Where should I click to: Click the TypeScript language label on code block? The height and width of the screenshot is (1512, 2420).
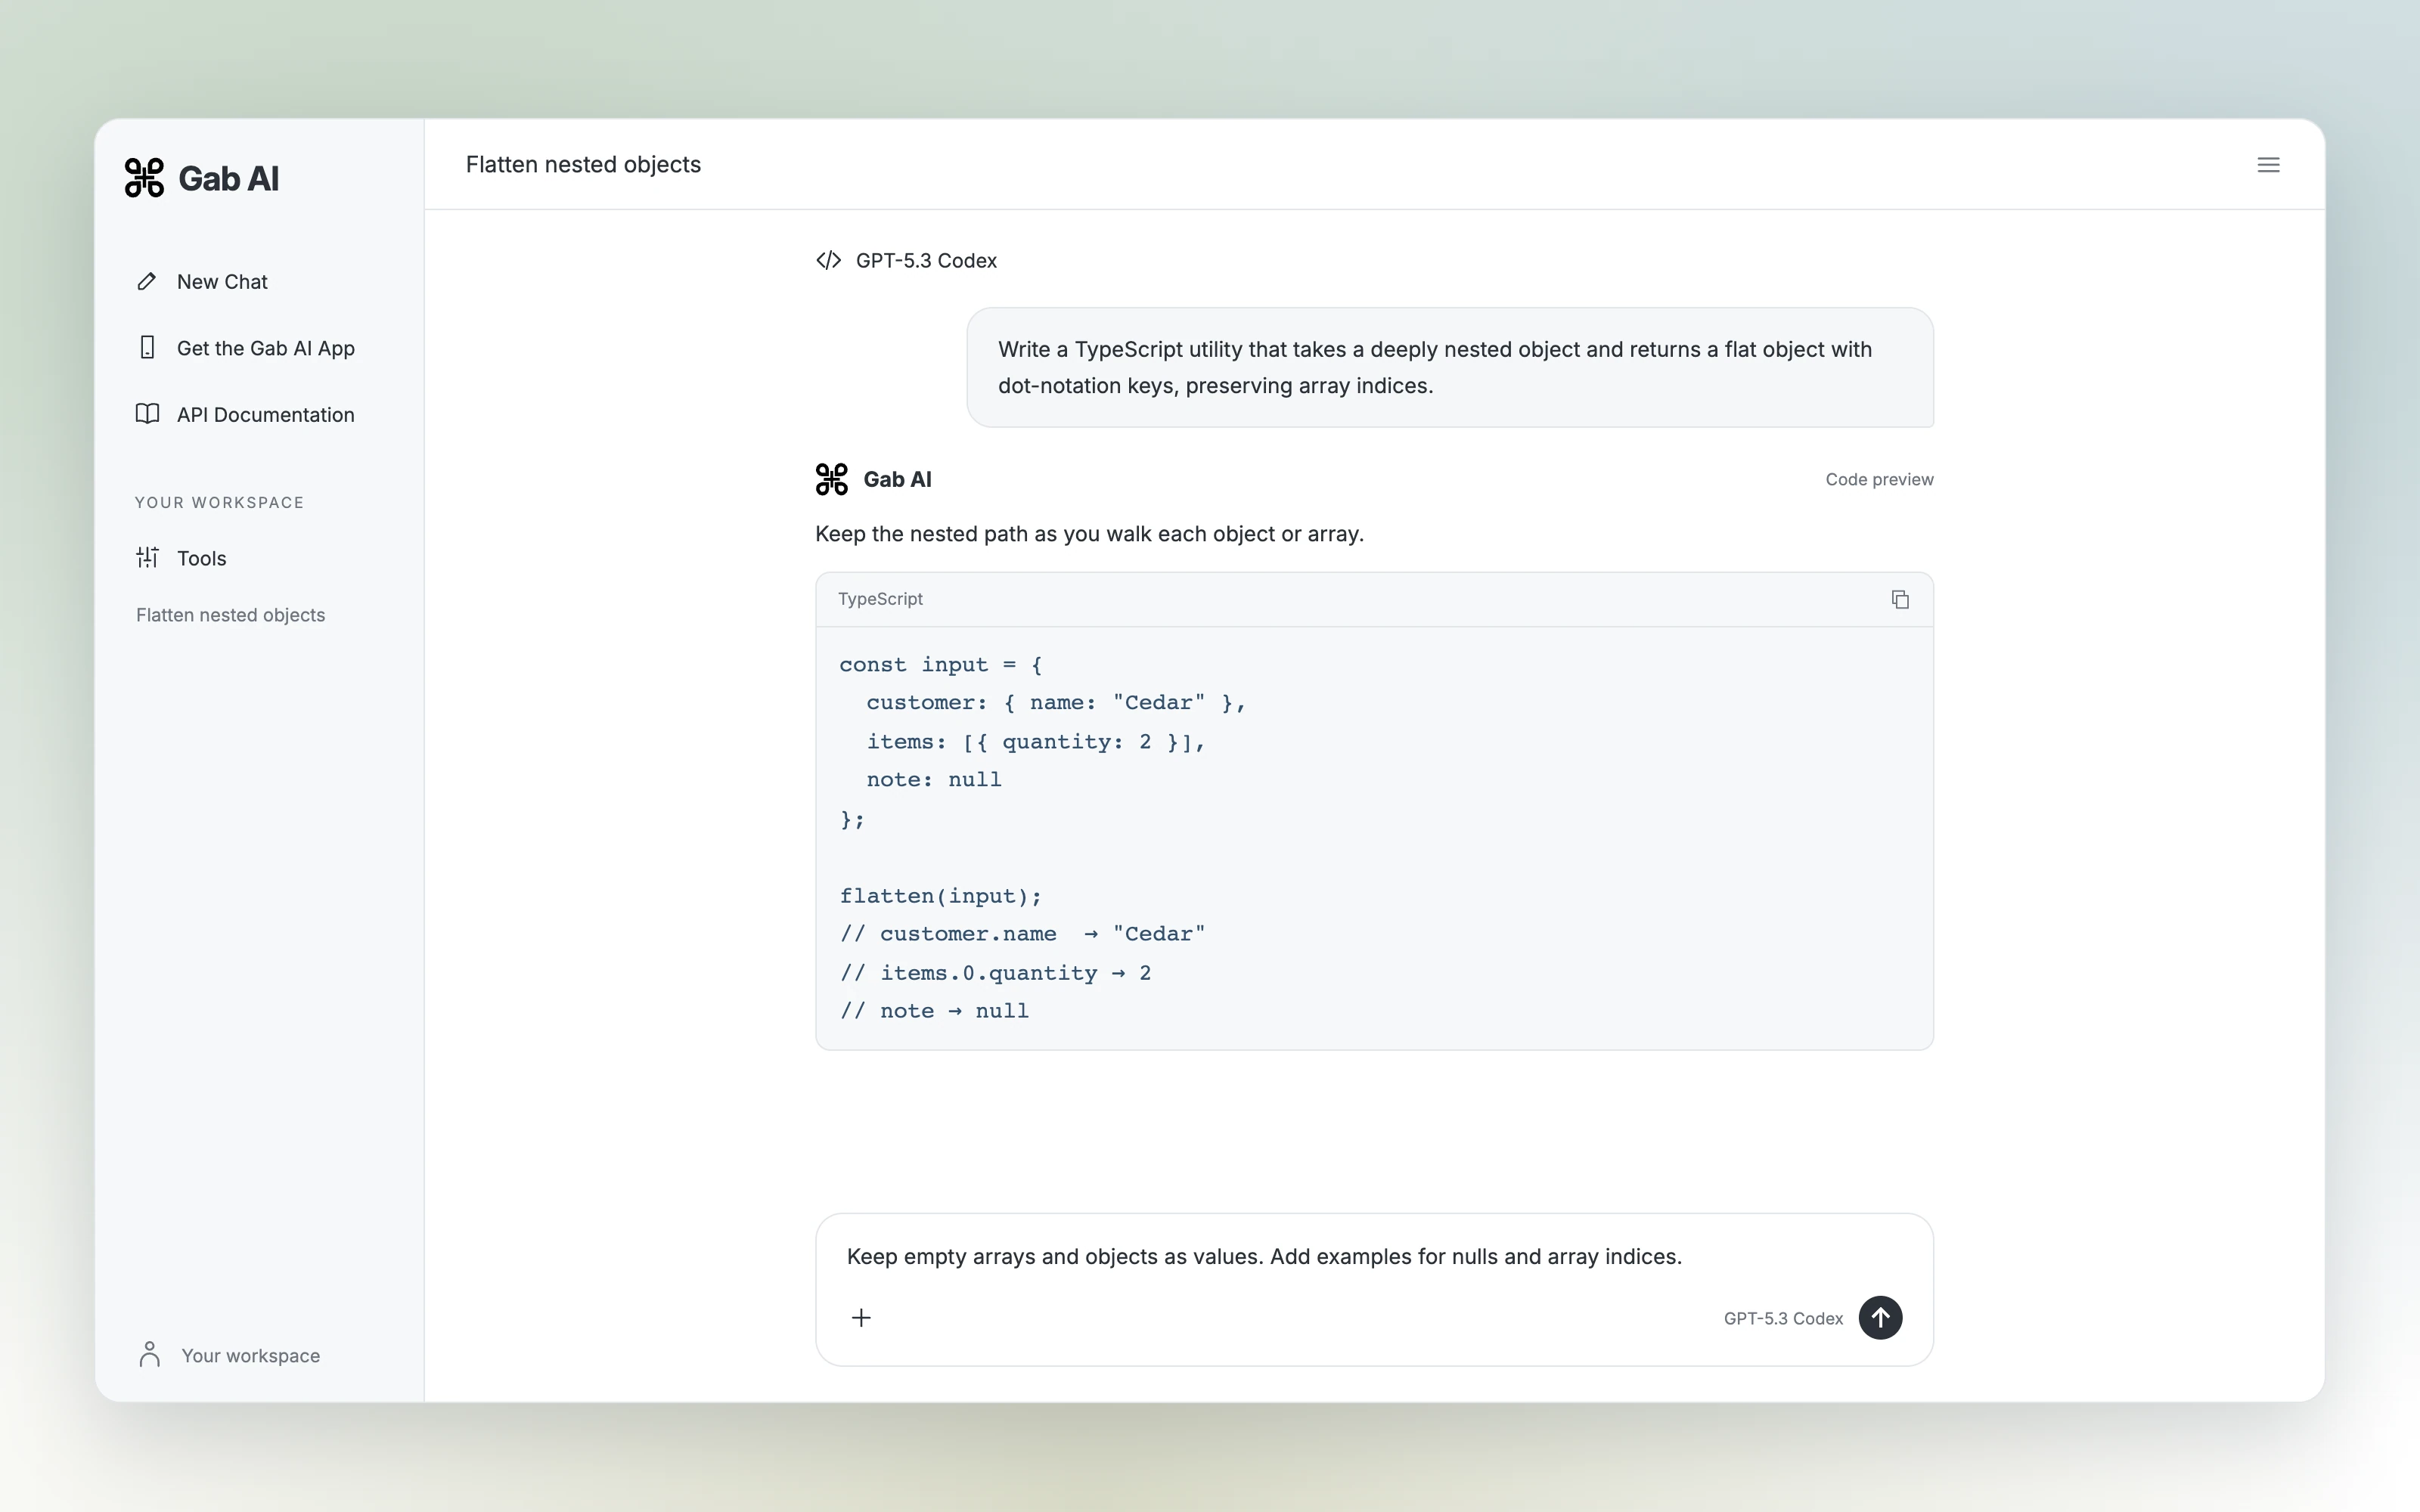coord(880,599)
